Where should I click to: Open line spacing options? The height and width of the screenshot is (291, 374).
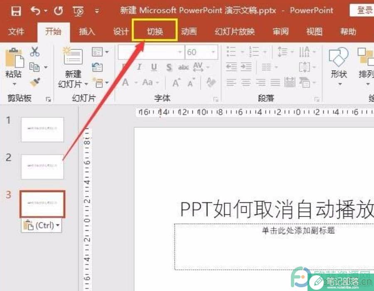click(285, 52)
